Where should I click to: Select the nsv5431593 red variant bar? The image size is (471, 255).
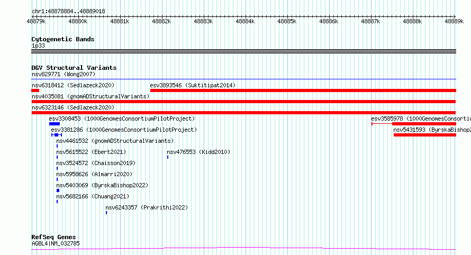pos(425,135)
